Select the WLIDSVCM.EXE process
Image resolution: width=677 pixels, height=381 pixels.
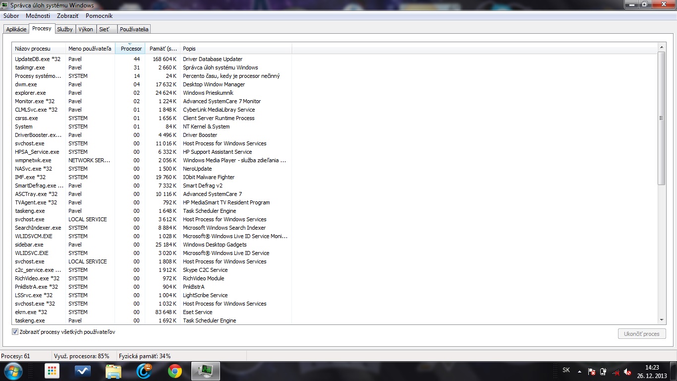point(152,236)
